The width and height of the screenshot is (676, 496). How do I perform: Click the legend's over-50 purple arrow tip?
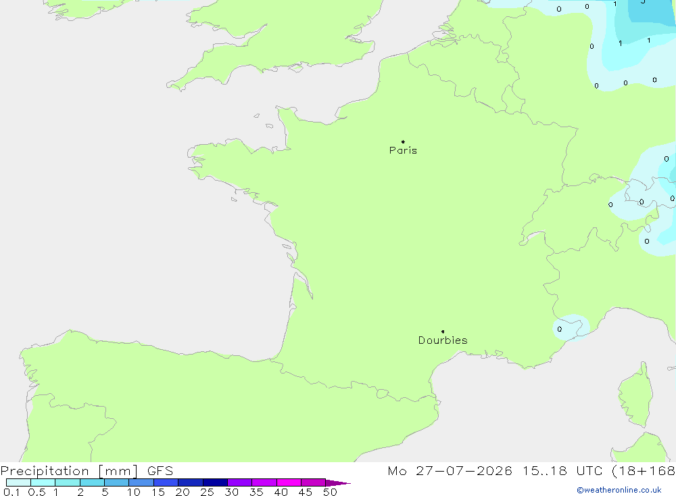pyautogui.click(x=337, y=482)
